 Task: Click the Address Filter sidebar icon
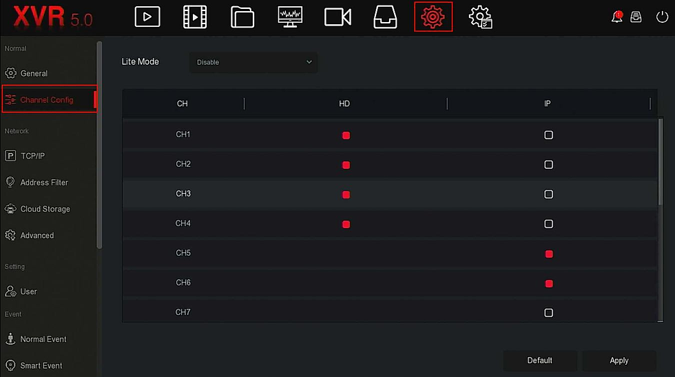tap(10, 182)
